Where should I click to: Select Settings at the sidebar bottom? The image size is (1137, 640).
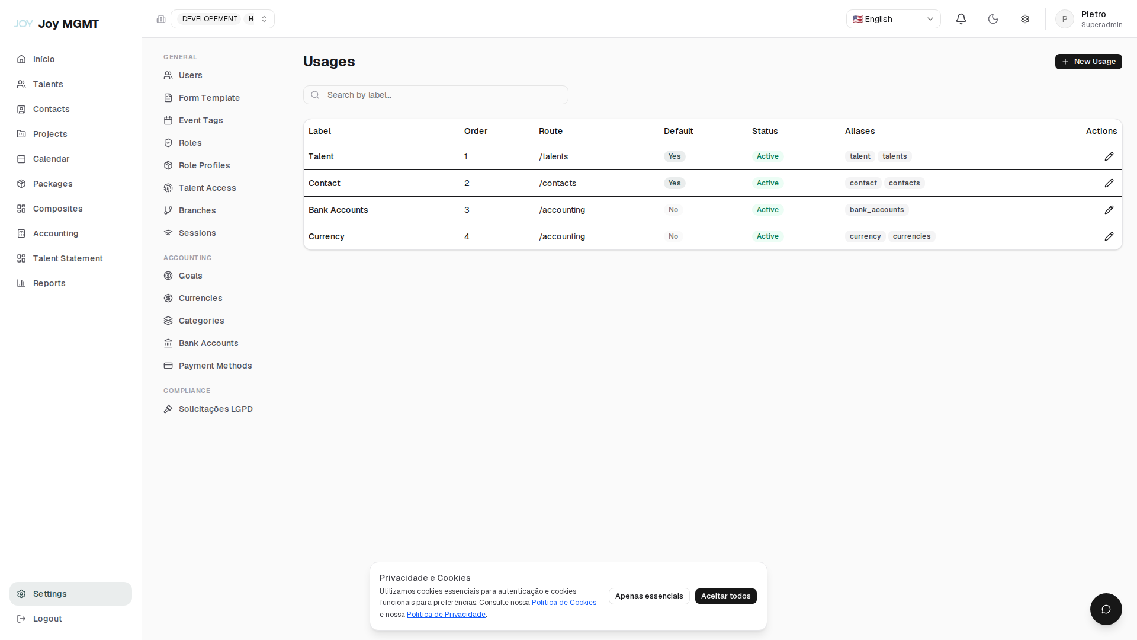pos(70,594)
